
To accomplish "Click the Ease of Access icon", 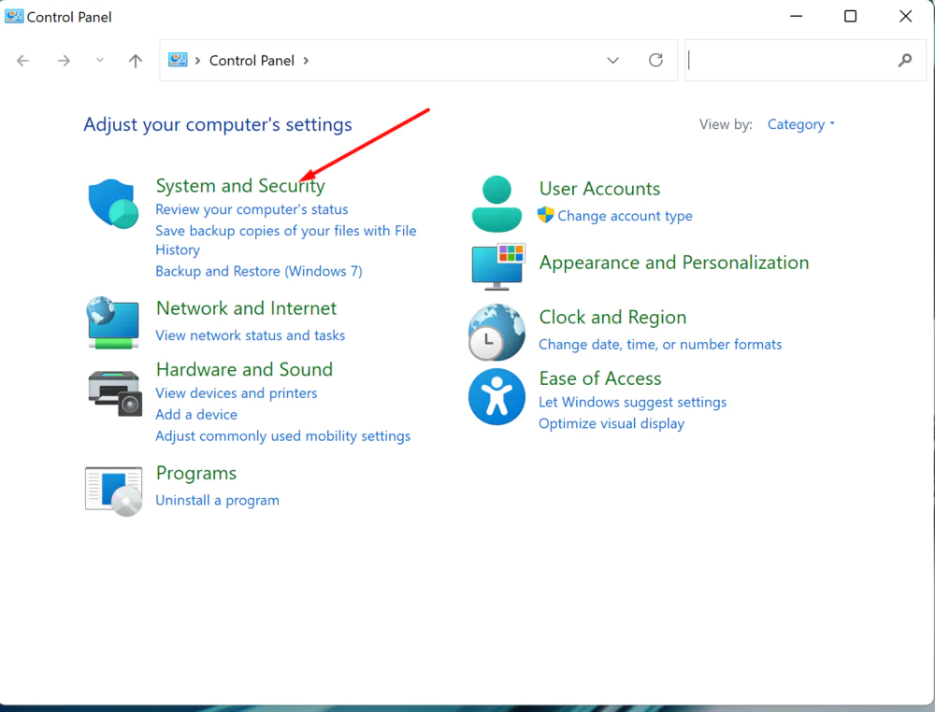I will [496, 396].
